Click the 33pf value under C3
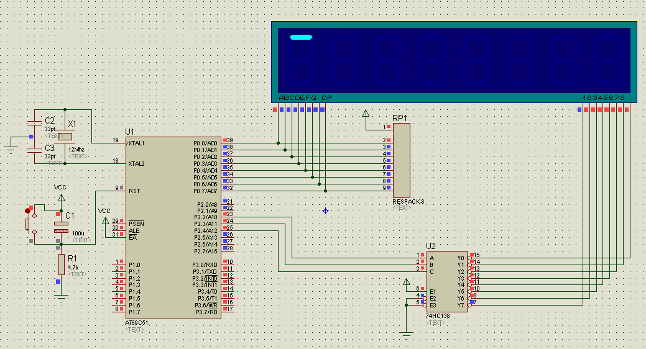The width and height of the screenshot is (646, 349). (50, 156)
